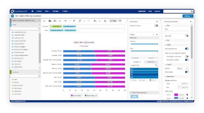Toggle the Show title switch
Viewport: 204px width, 113px height.
tap(187, 36)
